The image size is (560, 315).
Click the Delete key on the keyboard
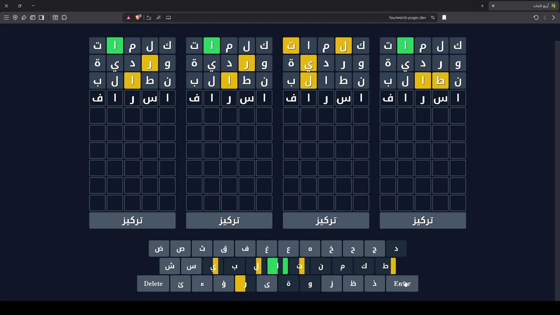point(153,283)
